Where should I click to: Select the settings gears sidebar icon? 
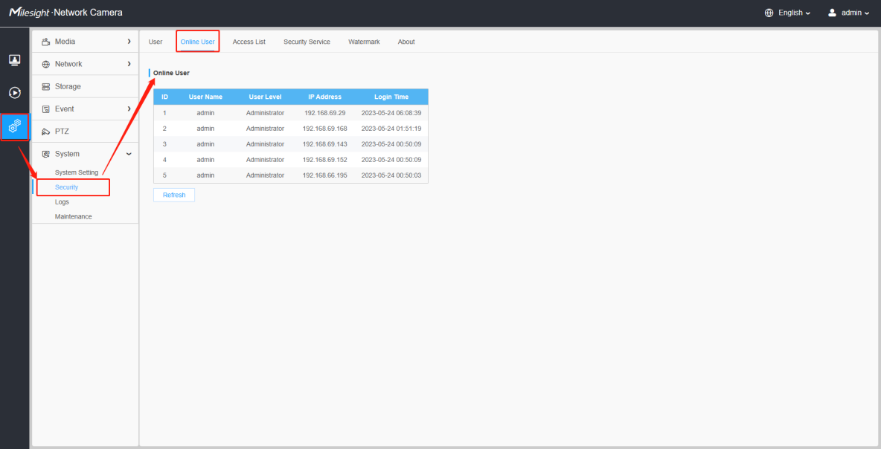15,126
